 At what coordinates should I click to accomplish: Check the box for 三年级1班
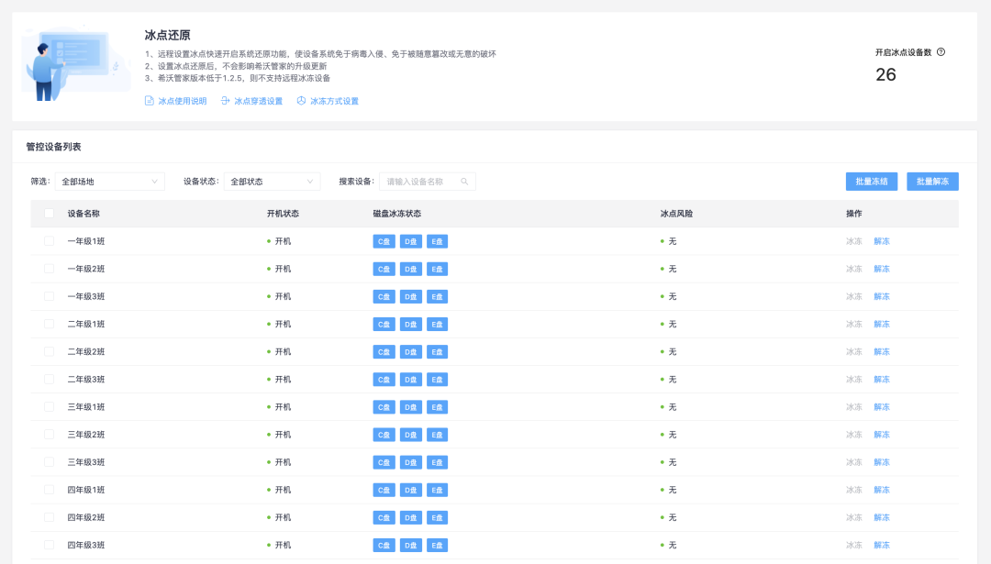point(49,407)
